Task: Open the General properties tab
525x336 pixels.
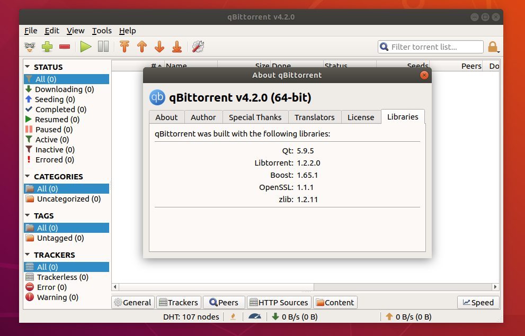Action: coord(133,302)
